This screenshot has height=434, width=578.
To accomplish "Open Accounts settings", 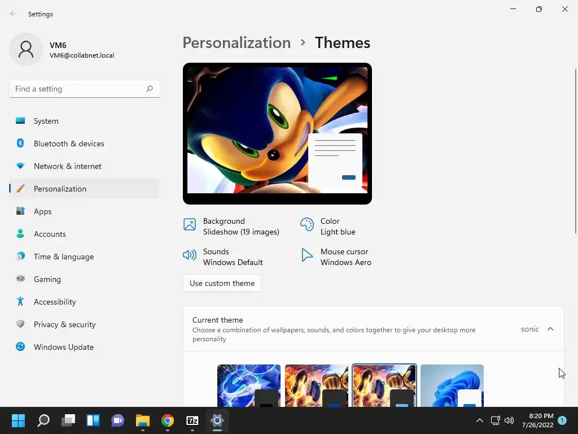I will [85, 234].
